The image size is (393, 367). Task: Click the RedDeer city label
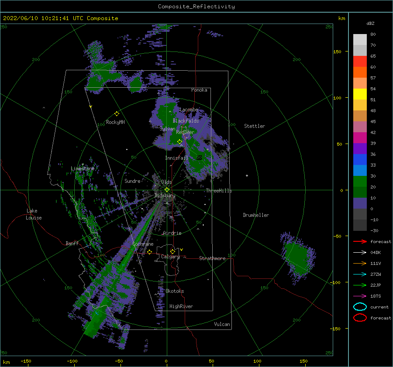pos(185,132)
